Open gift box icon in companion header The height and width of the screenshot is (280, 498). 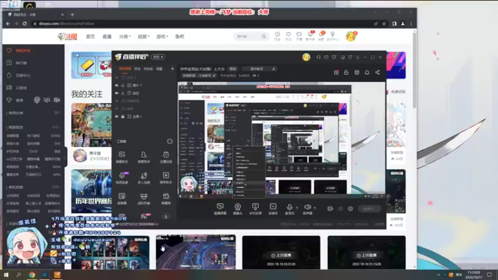tap(336, 72)
